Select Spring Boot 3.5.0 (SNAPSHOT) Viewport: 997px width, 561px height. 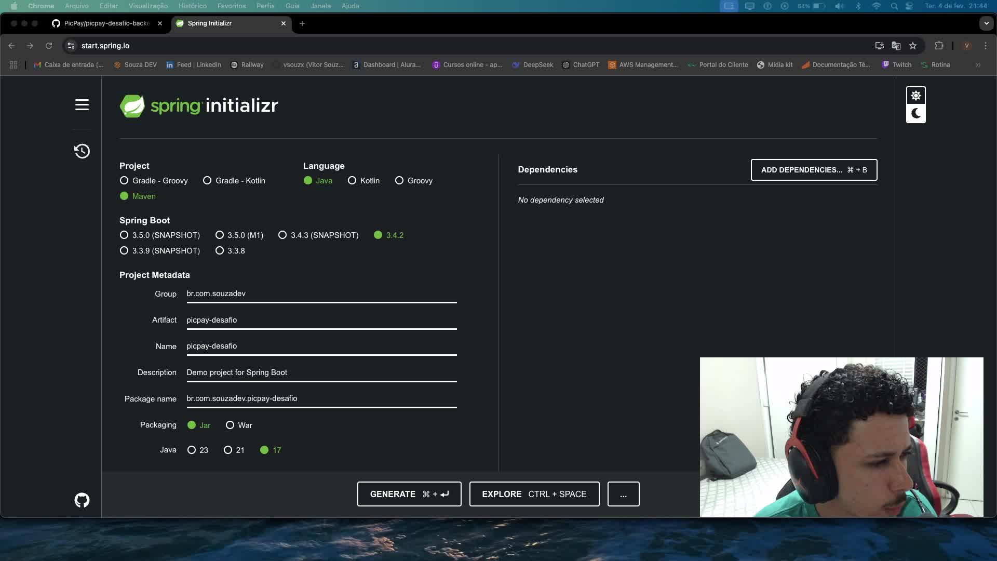pyautogui.click(x=160, y=235)
